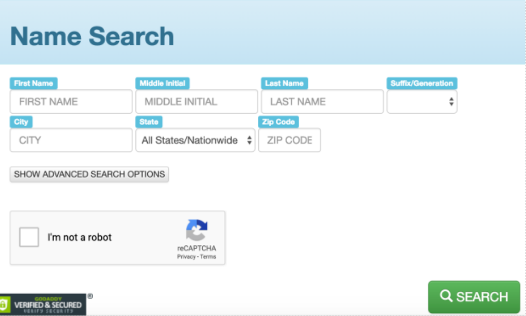Image resolution: width=526 pixels, height=316 pixels.
Task: Expand the advanced search options
Action: click(x=89, y=174)
